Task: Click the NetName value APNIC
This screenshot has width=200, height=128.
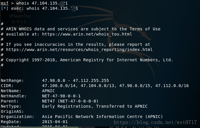Action: (x=48, y=91)
